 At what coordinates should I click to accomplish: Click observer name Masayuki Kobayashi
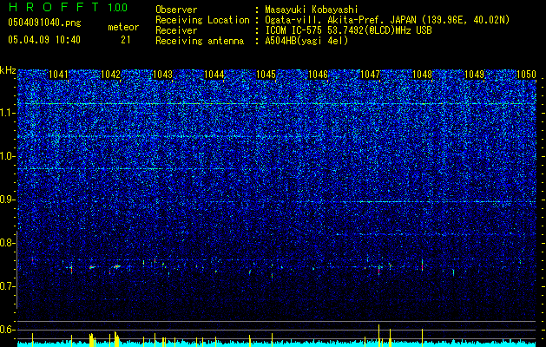pos(311,10)
